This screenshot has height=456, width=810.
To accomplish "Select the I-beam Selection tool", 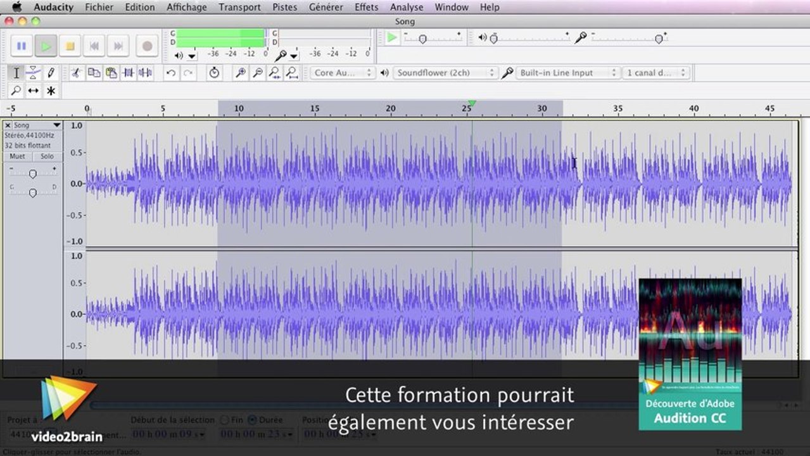I will 16,73.
